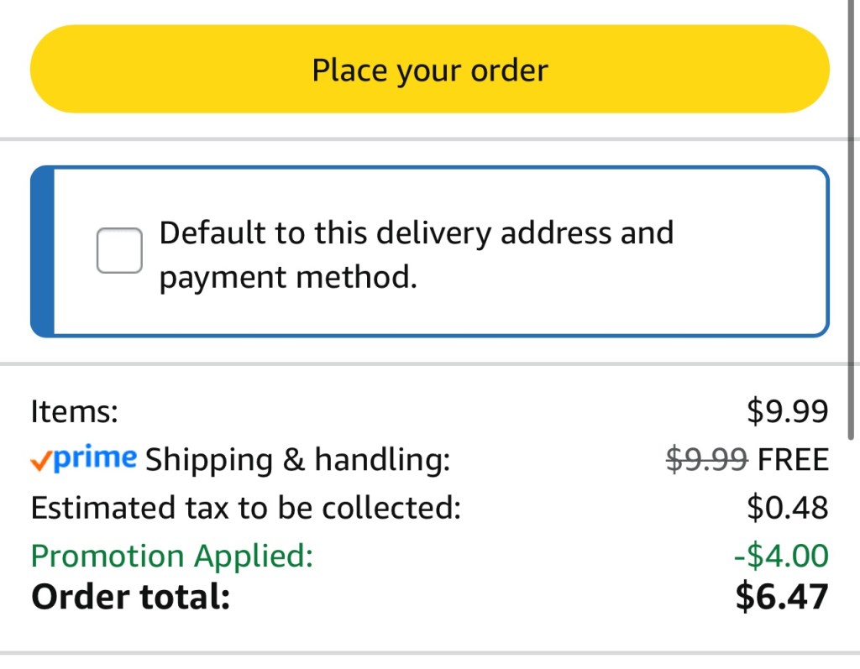
Task: Tap the $6.47 order total amount
Action: pyautogui.click(x=781, y=597)
